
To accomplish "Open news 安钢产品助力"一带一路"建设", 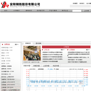I will (75, 60).
